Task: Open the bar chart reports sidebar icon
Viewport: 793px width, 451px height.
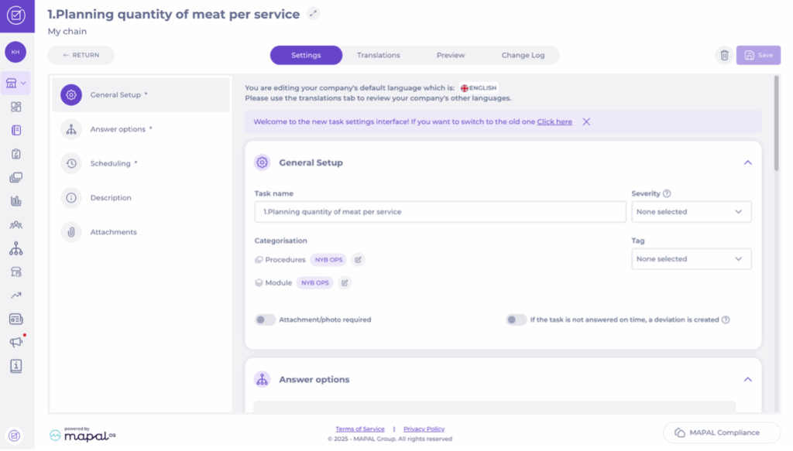Action: pos(15,201)
